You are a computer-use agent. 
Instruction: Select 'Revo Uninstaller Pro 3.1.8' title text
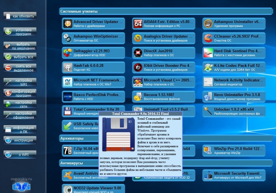pos(237,95)
